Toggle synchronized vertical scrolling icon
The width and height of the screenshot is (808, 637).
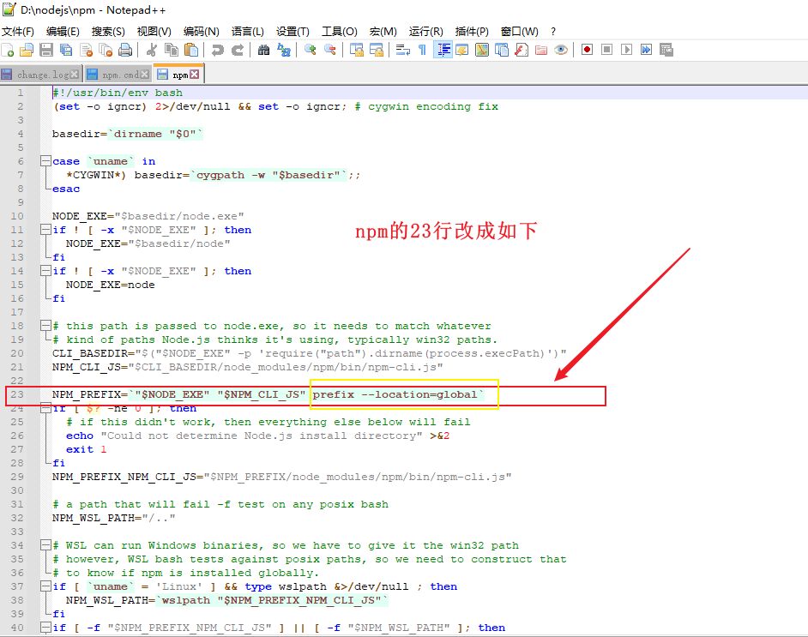pyautogui.click(x=357, y=50)
